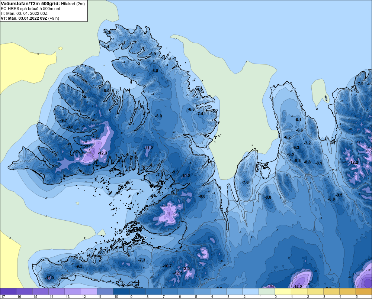Click the legend swatch between 1 and 2
The height and width of the screenshot is (299, 372).
point(299,292)
